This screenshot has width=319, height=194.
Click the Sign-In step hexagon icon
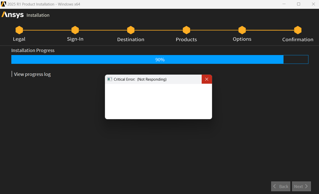75,30
